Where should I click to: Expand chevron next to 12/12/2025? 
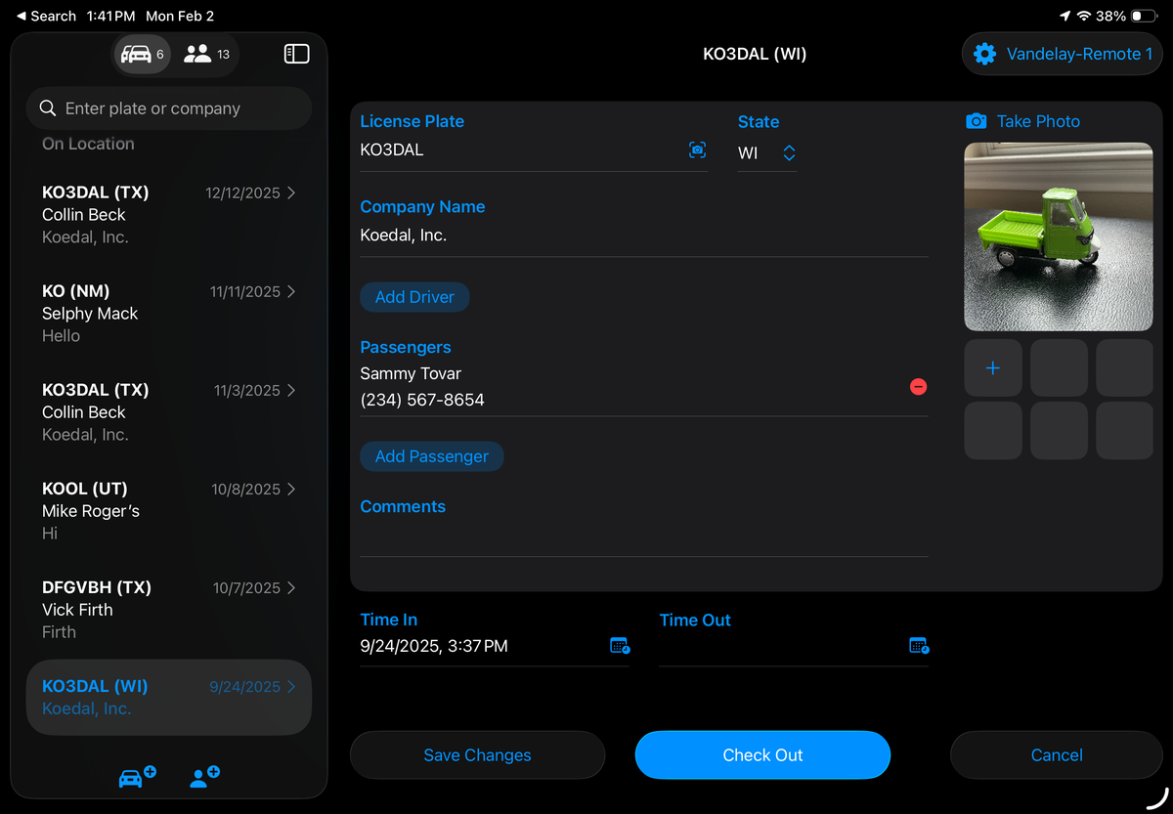[x=291, y=193]
